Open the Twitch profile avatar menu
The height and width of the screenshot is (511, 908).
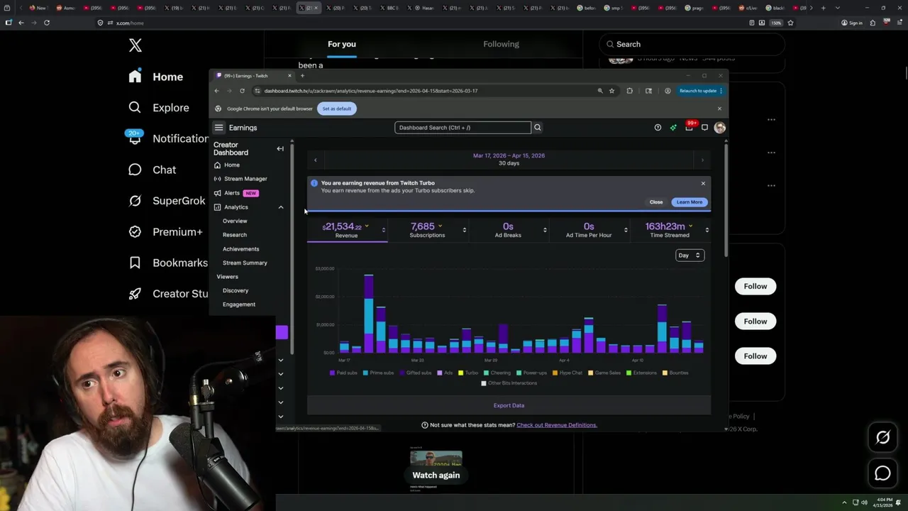coord(720,128)
